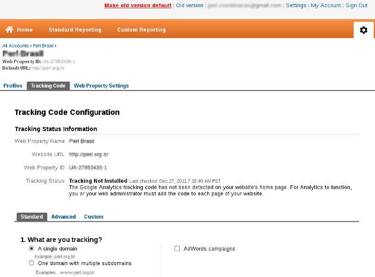Select the Standard tracking code tab
Screen dimensions: 375x277
[x=32, y=217]
